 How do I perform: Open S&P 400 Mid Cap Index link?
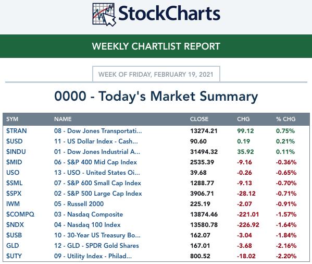click(95, 162)
